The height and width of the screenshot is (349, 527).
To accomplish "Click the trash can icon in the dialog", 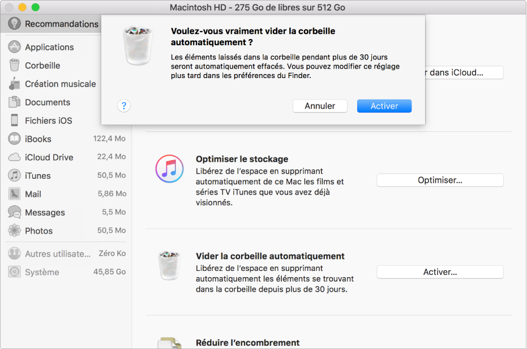I will coord(138,46).
